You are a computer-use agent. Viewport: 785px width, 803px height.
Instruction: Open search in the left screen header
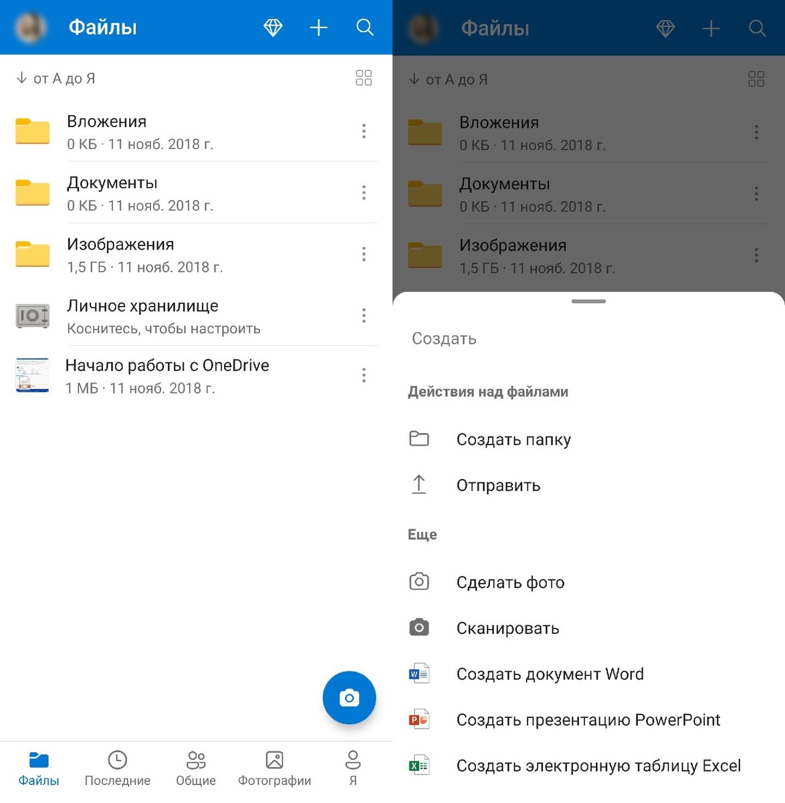coord(365,27)
